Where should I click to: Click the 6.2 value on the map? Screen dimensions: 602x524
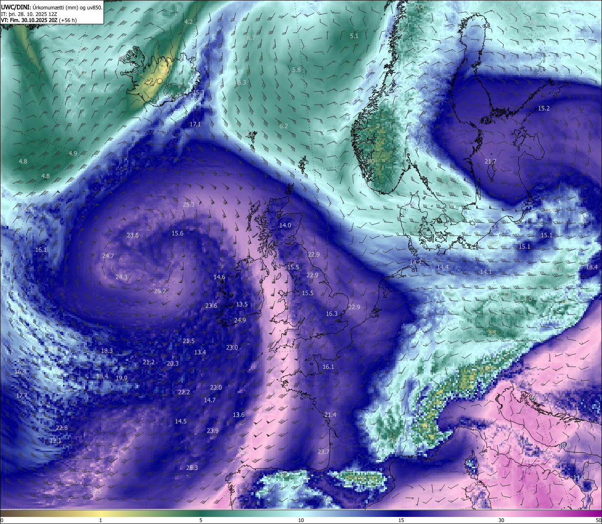284,126
